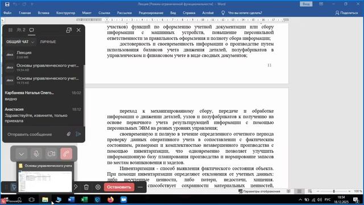
Task: Open the Файл menu
Action: pyautogui.click(x=7, y=13)
